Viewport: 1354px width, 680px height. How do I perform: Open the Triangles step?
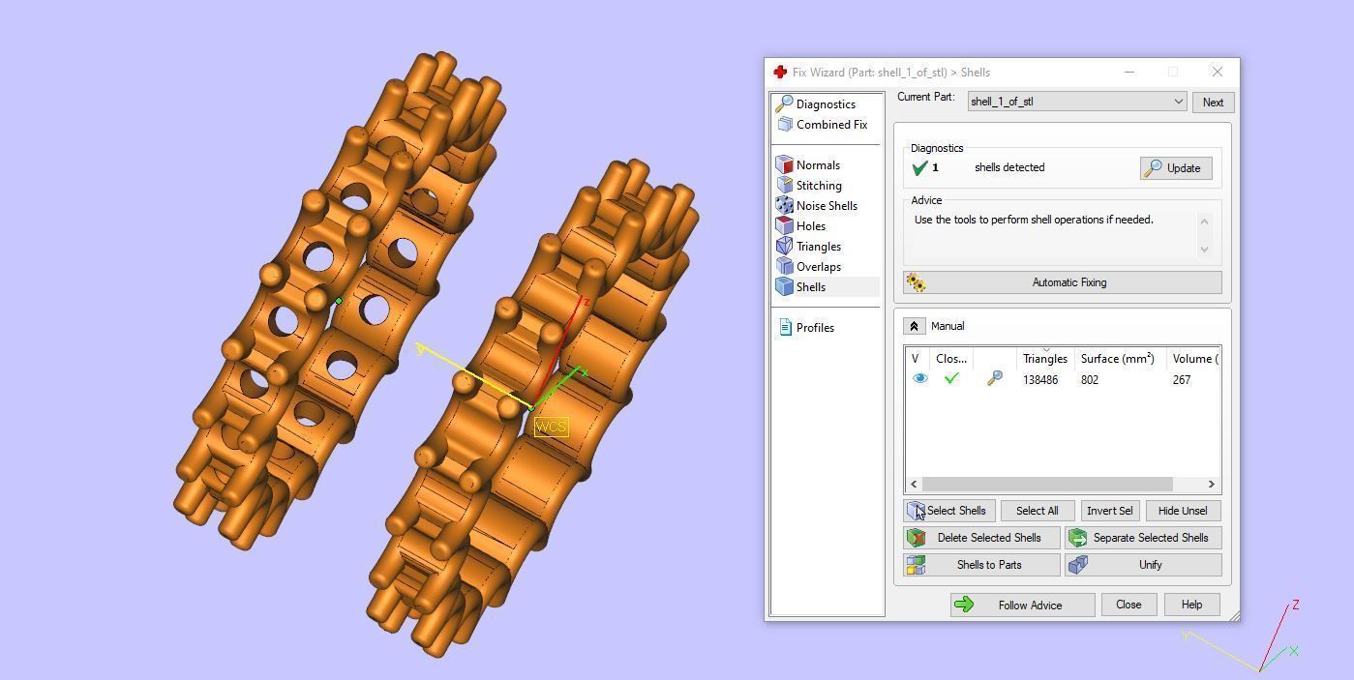click(x=819, y=246)
